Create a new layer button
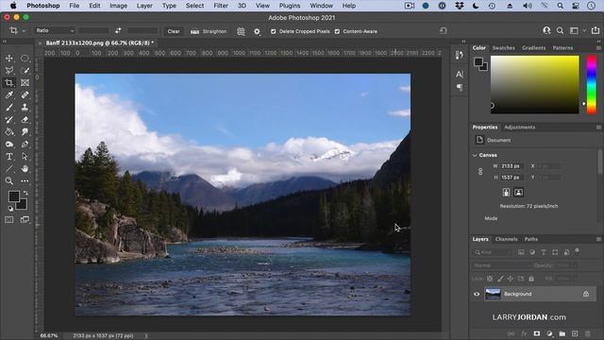The image size is (604, 340). 575,333
